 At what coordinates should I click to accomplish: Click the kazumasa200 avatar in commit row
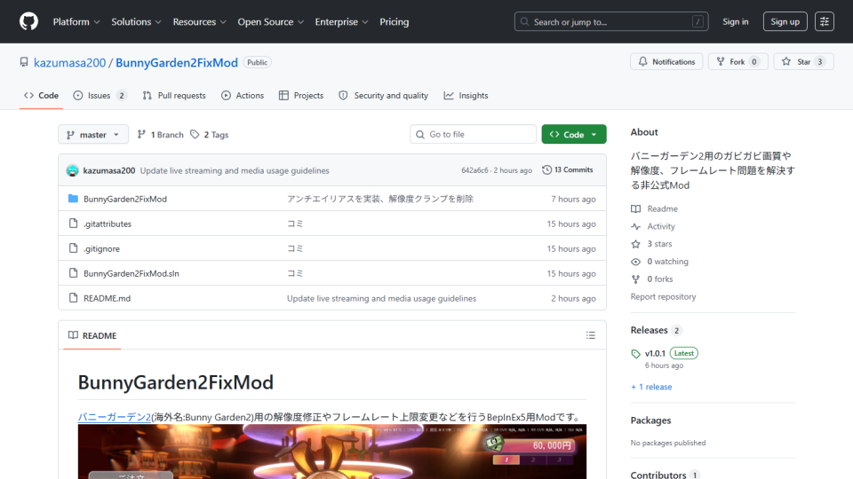(x=72, y=170)
